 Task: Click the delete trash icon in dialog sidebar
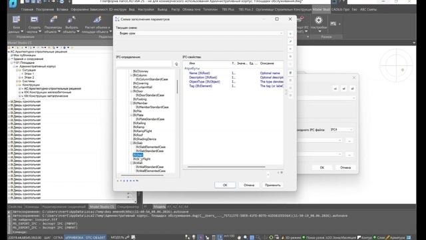pos(290,73)
